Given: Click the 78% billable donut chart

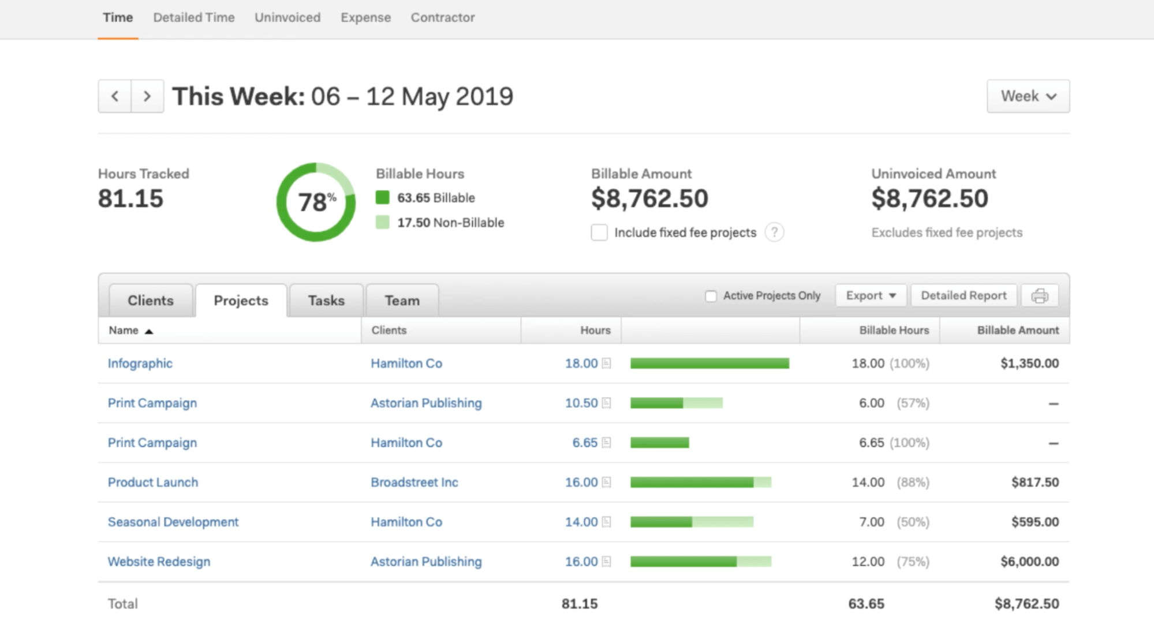Looking at the screenshot, I should [x=316, y=202].
